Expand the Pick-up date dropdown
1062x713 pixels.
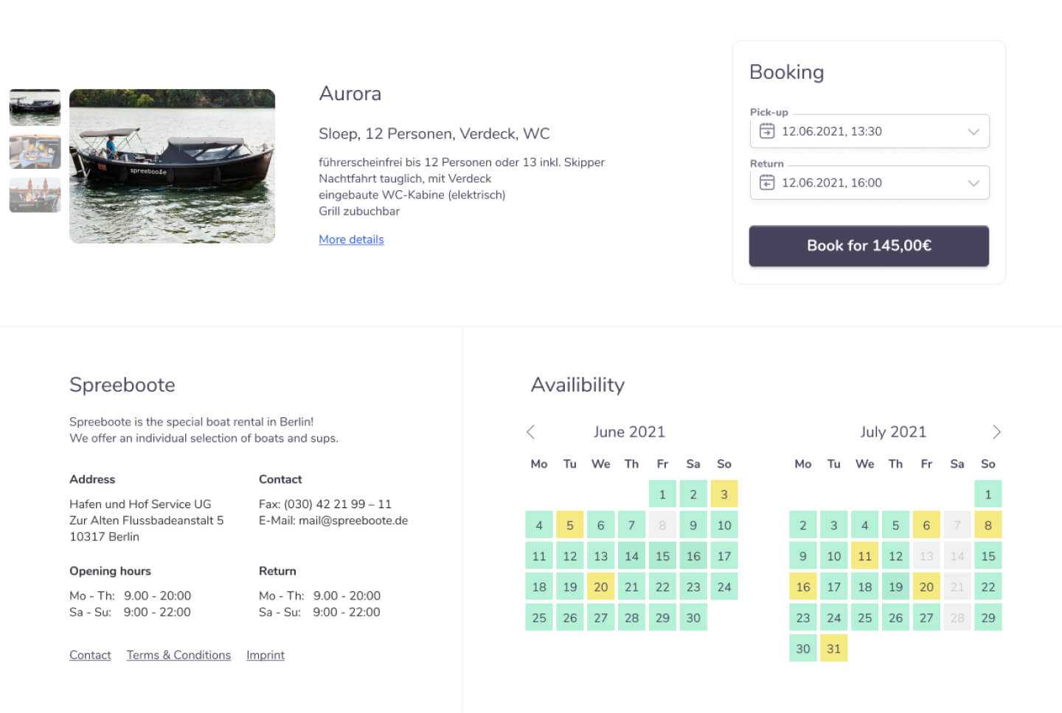tap(973, 131)
